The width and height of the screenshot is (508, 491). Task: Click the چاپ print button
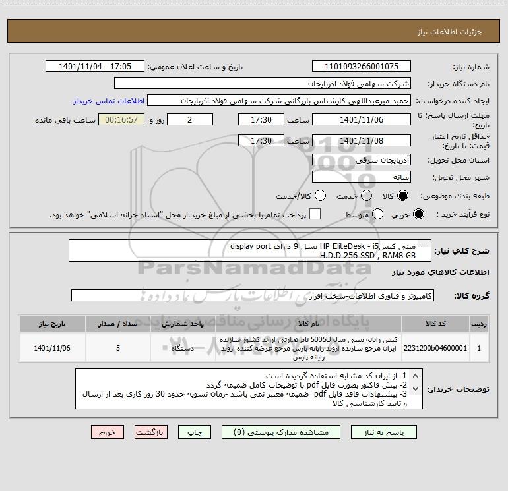coord(195,432)
